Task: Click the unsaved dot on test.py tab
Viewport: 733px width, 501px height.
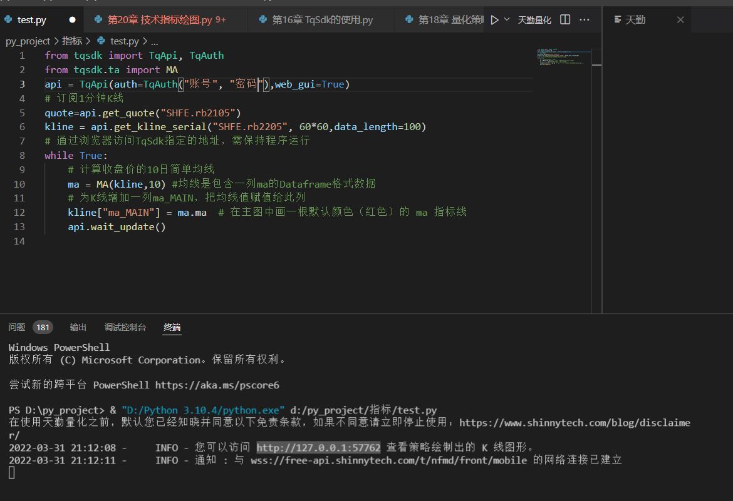Action: (72, 19)
